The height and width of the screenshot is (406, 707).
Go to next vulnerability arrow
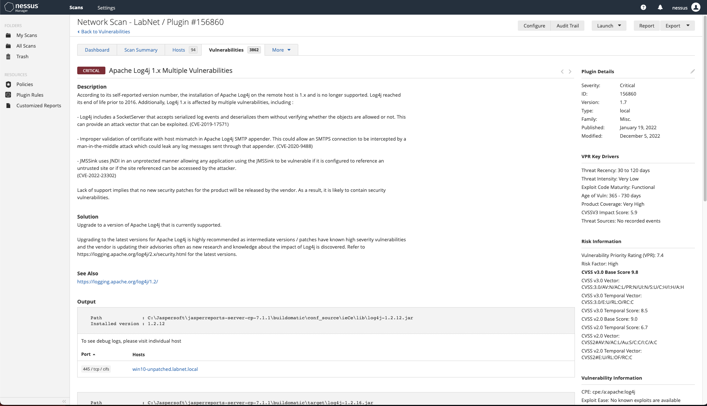570,71
